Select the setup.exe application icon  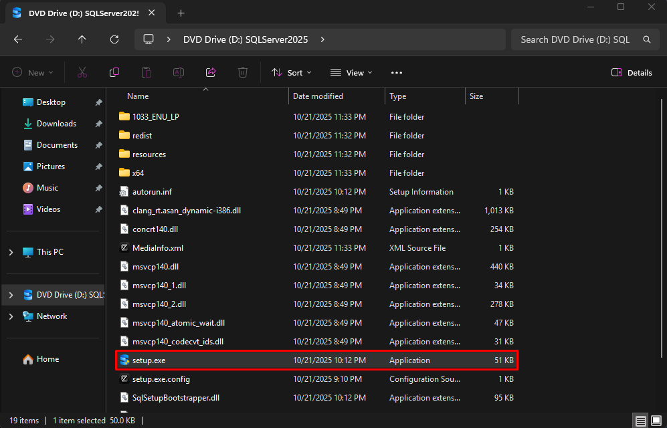(x=124, y=360)
